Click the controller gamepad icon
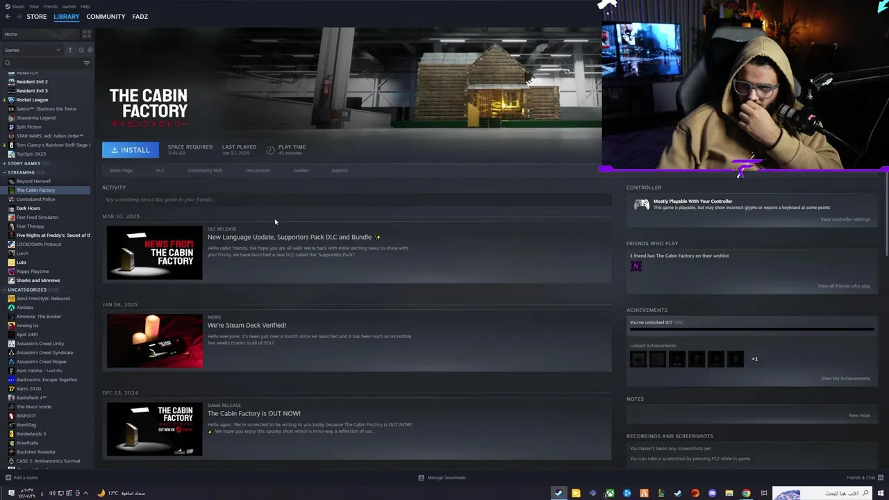This screenshot has height=500, width=889. (x=642, y=204)
